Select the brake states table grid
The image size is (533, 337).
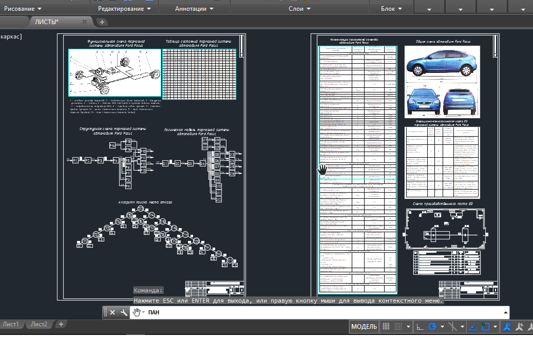[x=199, y=74]
